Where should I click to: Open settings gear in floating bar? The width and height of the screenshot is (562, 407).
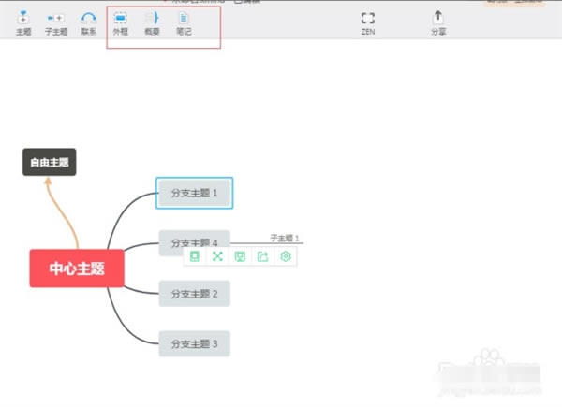pyautogui.click(x=286, y=256)
